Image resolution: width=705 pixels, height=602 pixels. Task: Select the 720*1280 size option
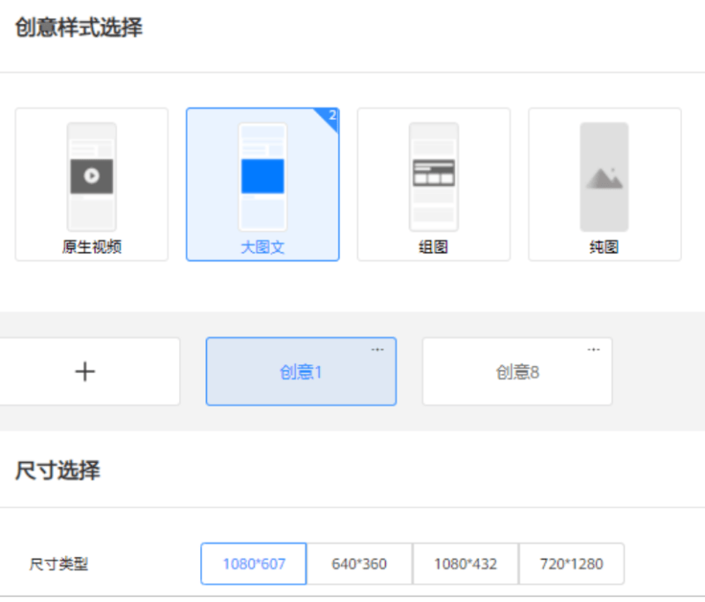[x=571, y=563]
